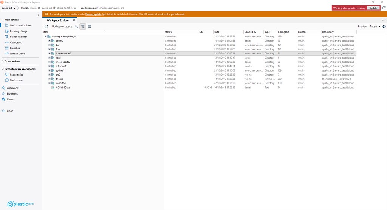This screenshot has height=210, width=387.
Task: Click the refresh icon next to Update button
Action: (x=384, y=8)
